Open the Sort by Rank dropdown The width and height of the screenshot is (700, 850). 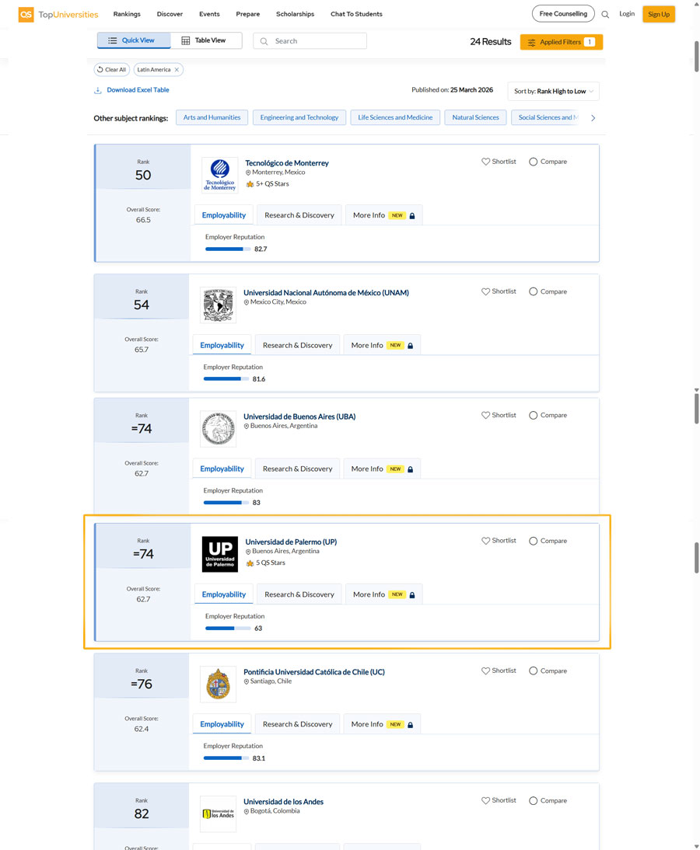(553, 92)
